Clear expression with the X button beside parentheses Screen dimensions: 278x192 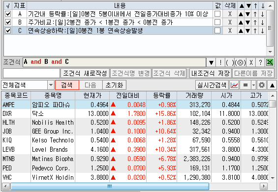[251, 62]
